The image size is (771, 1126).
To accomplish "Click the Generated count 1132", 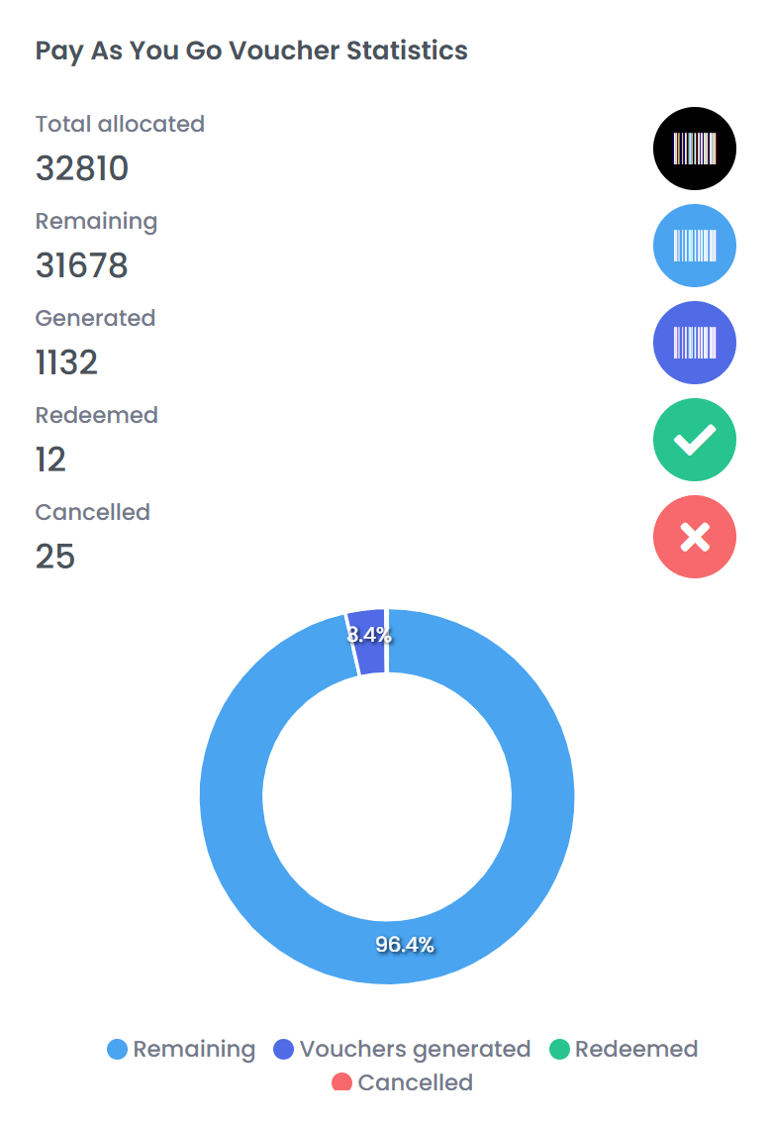I will point(66,363).
